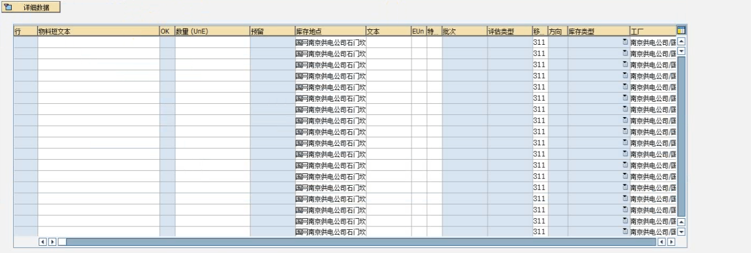The image size is (751, 253).
Task: Click the 详细数据 button
Action: pyautogui.click(x=31, y=8)
